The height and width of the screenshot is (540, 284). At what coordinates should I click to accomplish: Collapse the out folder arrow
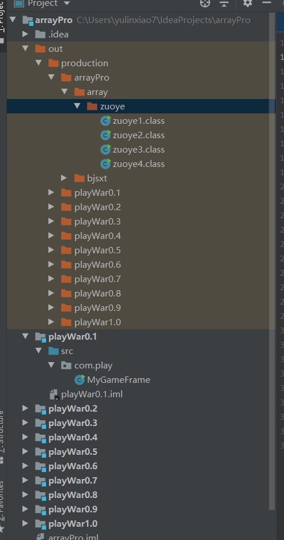tap(25, 48)
